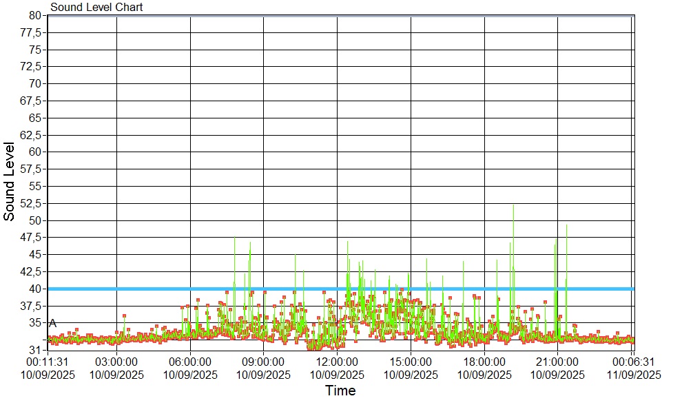
Task: Click the tallest green peak above 50
Action: 513,207
